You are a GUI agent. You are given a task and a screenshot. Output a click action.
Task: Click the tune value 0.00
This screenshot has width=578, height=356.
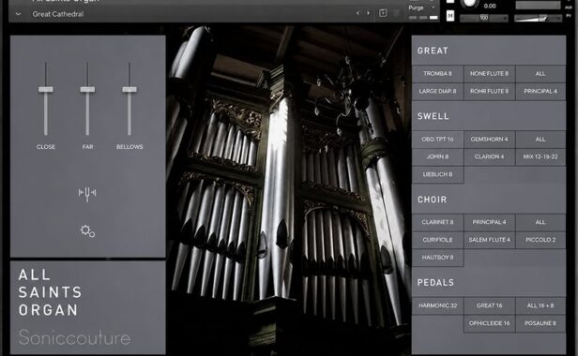(x=490, y=6)
